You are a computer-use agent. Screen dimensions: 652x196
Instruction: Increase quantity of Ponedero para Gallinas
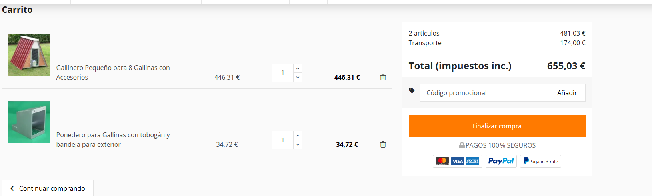[298, 136]
